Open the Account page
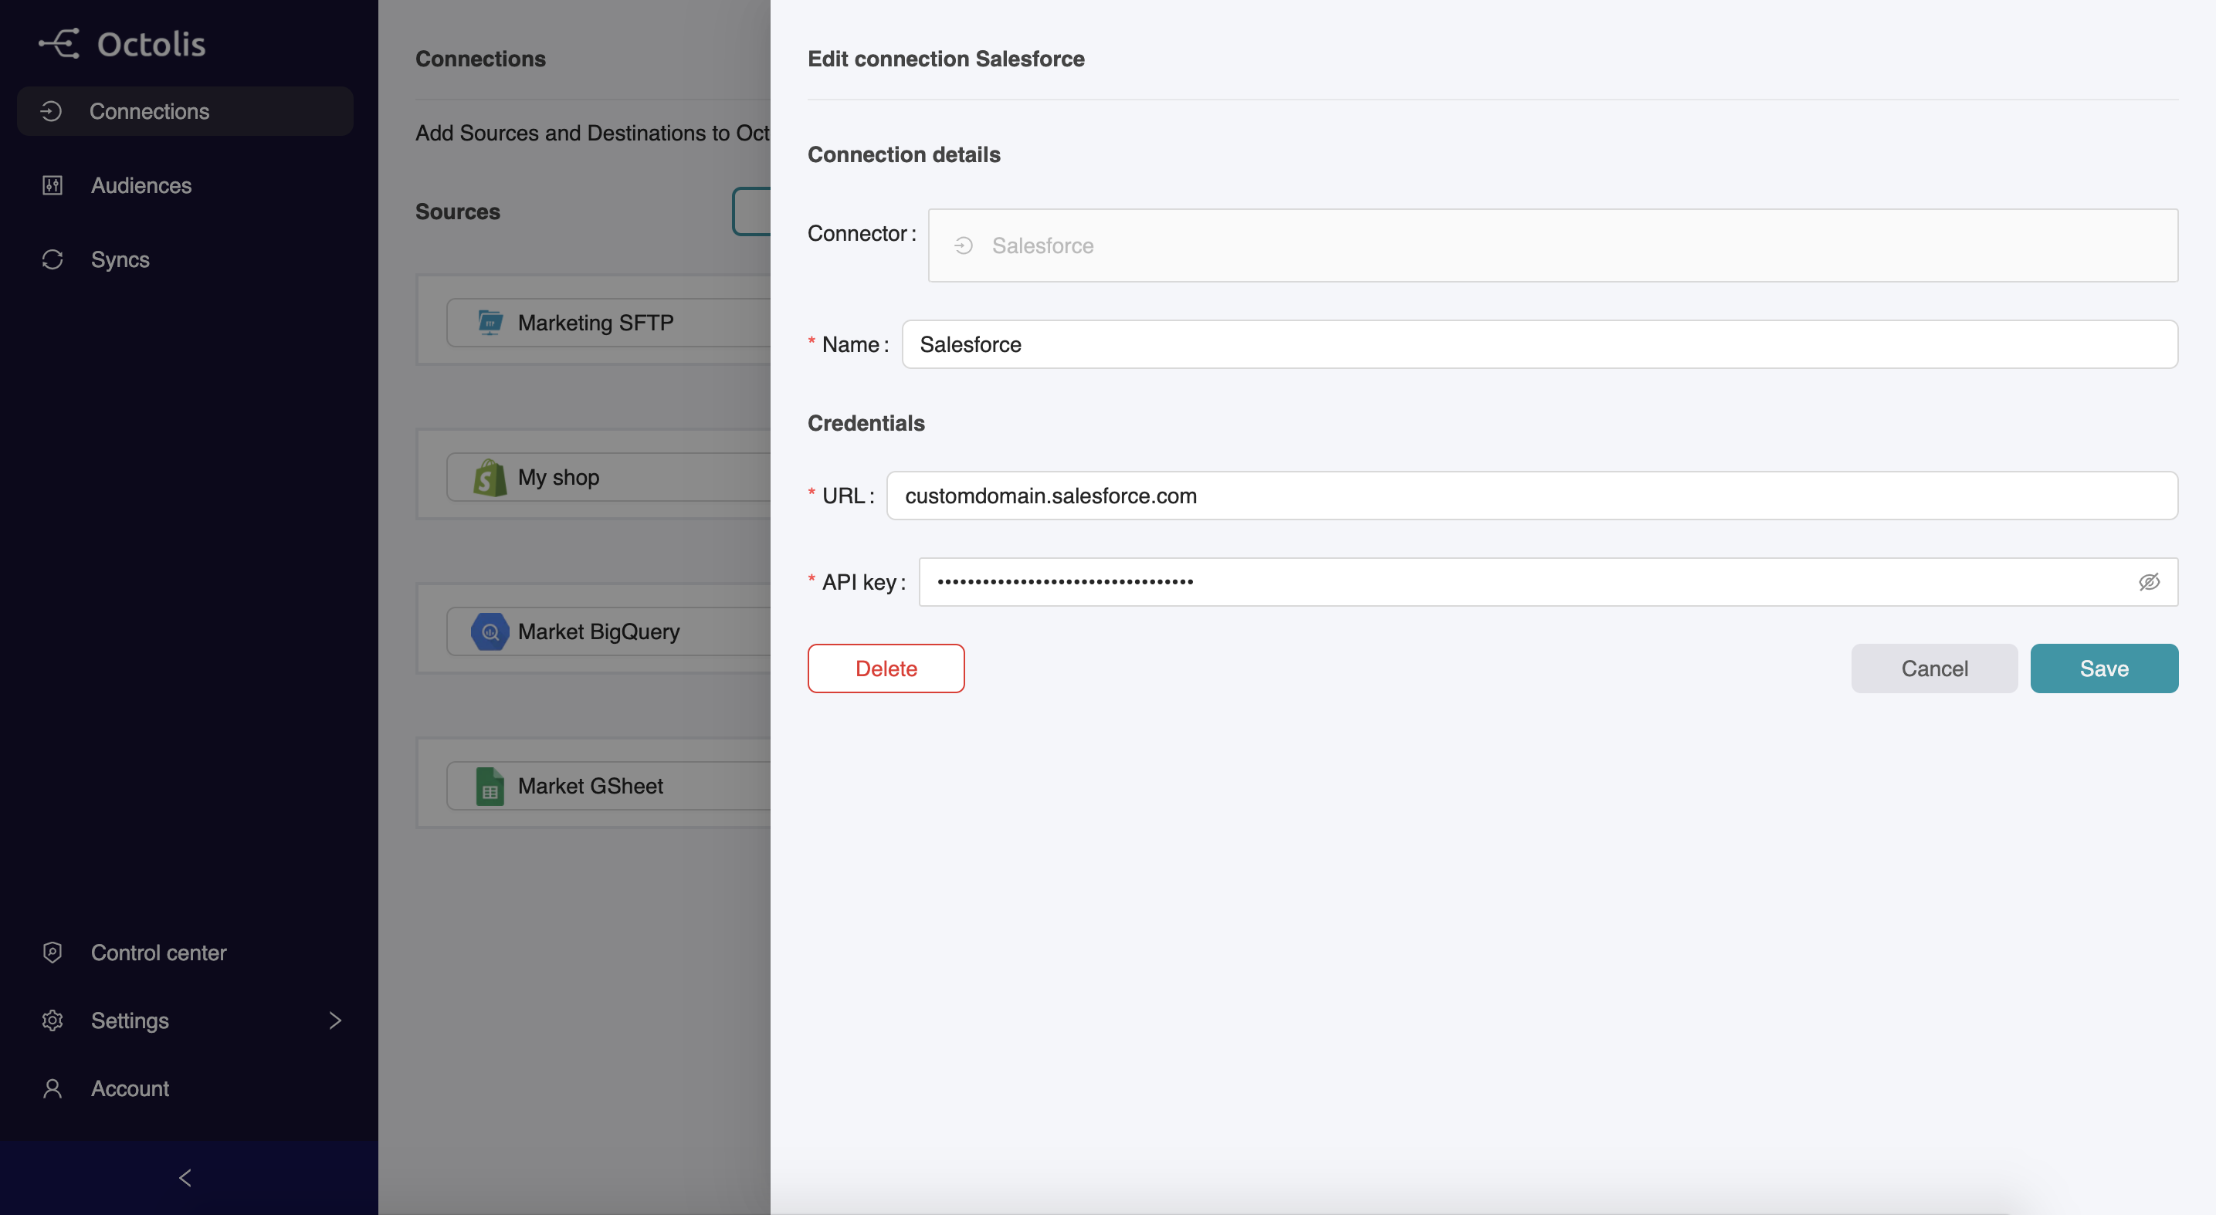 [130, 1088]
